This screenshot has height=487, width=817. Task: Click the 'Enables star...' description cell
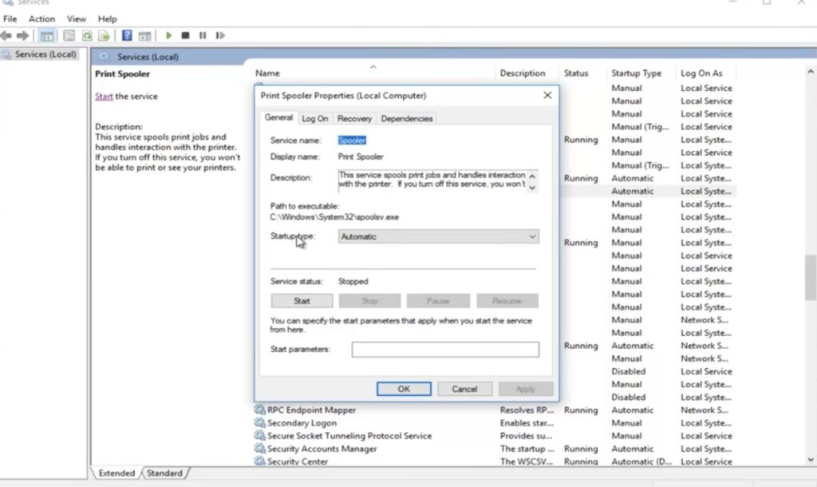(527, 423)
